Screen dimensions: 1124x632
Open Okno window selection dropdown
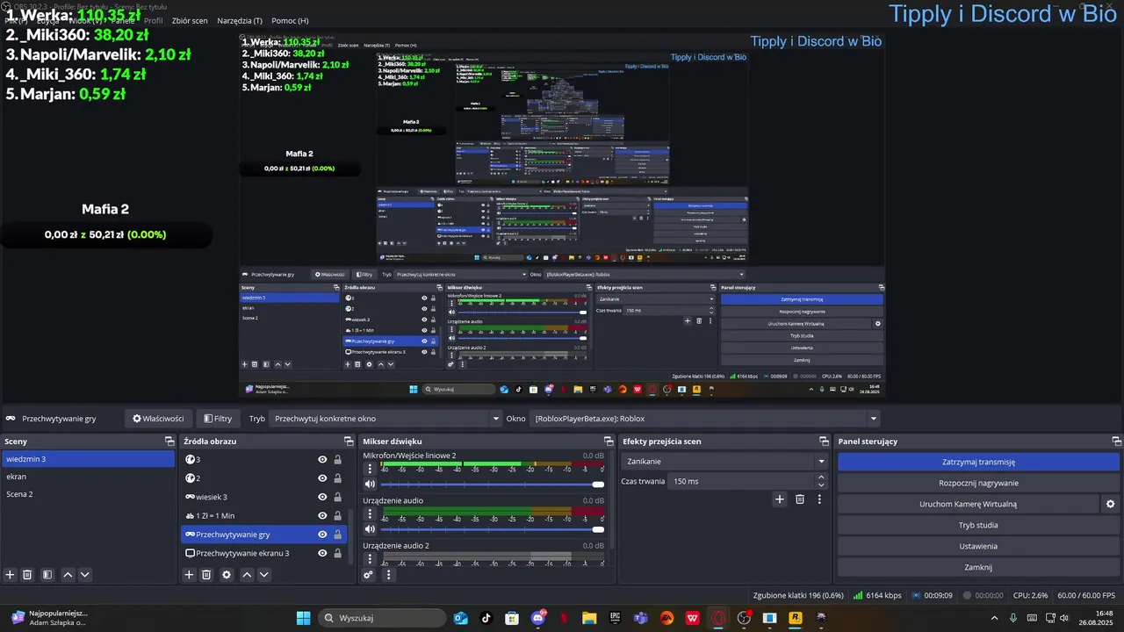point(704,419)
